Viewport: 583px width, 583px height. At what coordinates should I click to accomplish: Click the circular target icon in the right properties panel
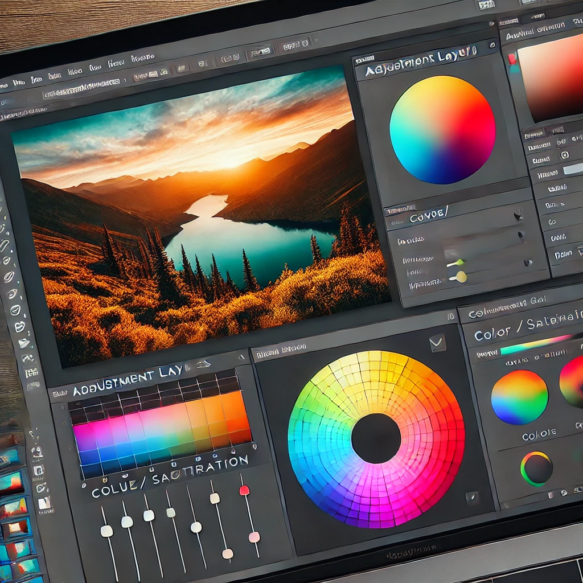[564, 155]
